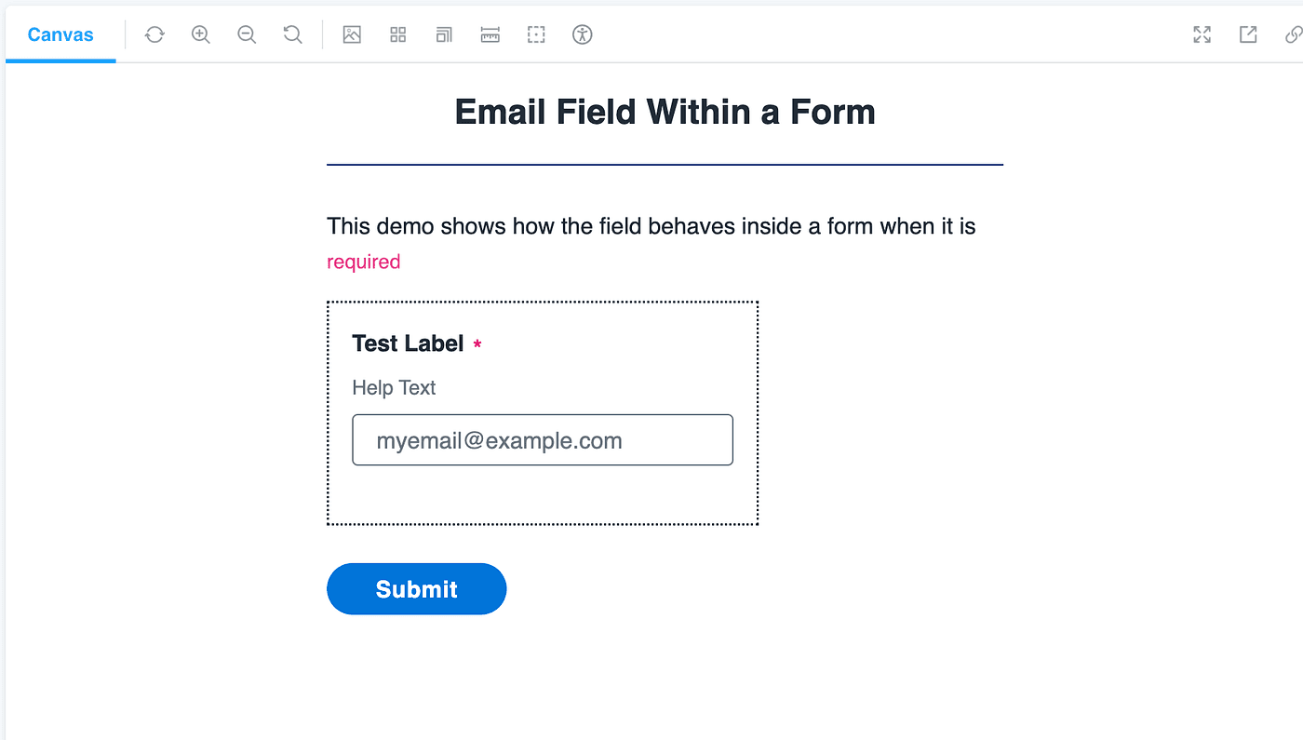Click the Test Label field label
Viewport: 1303px width, 740px height.
408,343
